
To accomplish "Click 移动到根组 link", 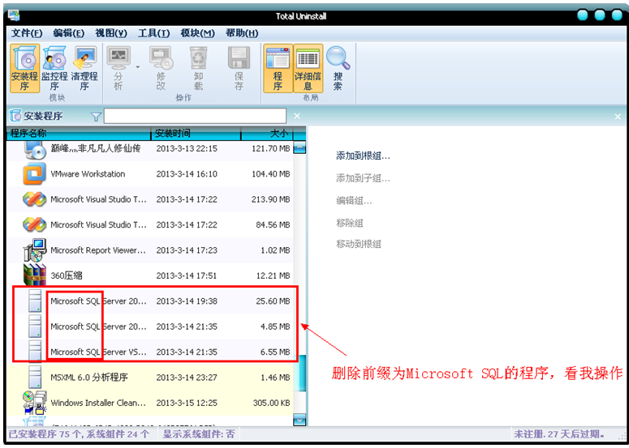I will [358, 244].
